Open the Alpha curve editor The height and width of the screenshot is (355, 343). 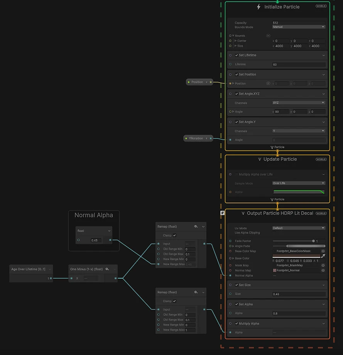tap(299, 192)
